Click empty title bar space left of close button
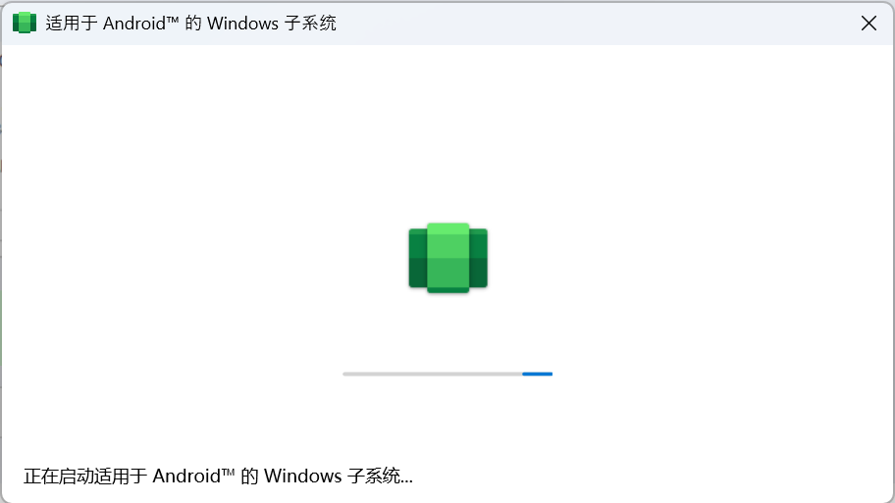 click(x=594, y=23)
